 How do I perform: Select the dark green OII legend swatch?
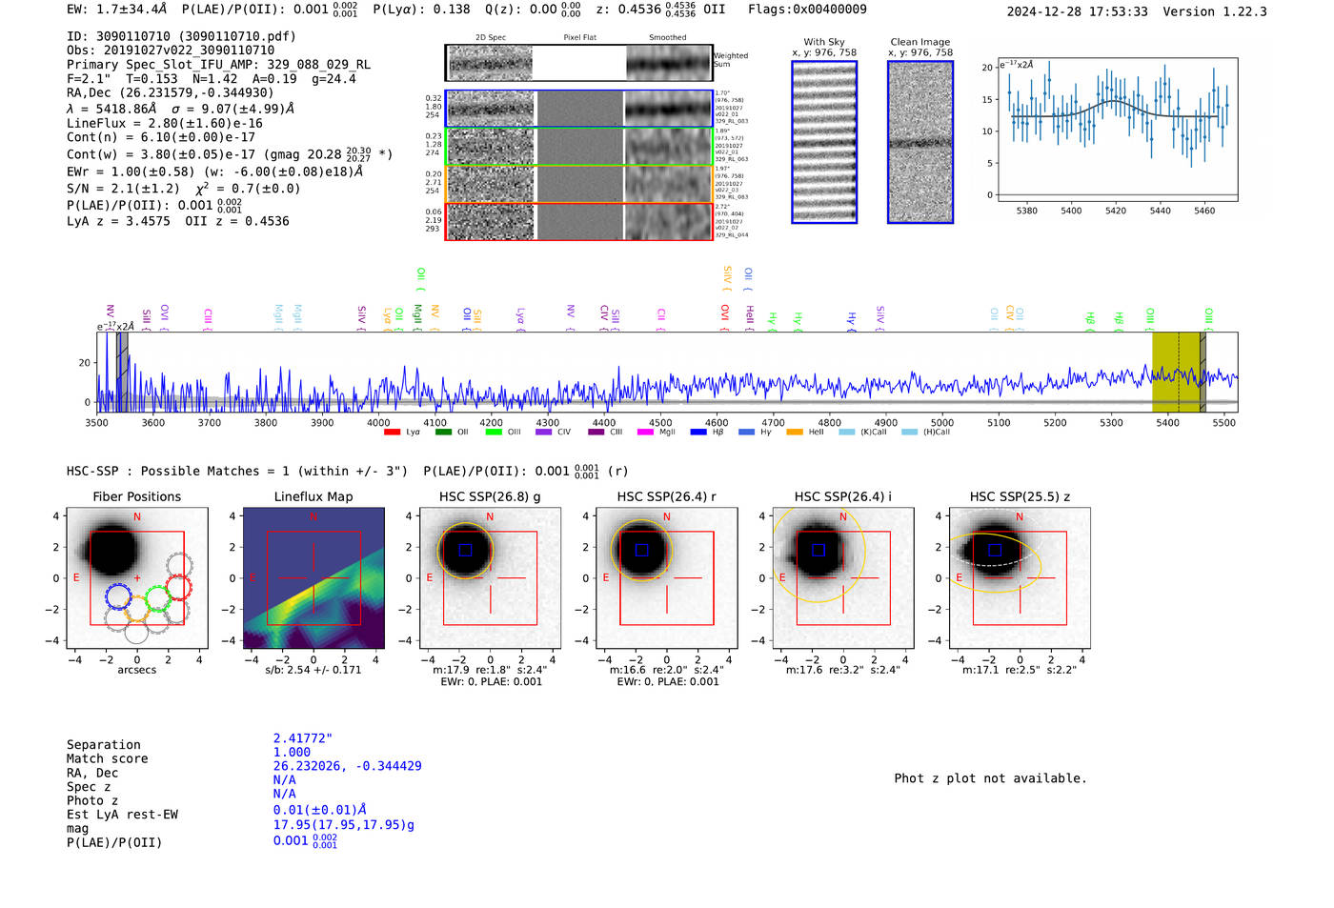443,432
